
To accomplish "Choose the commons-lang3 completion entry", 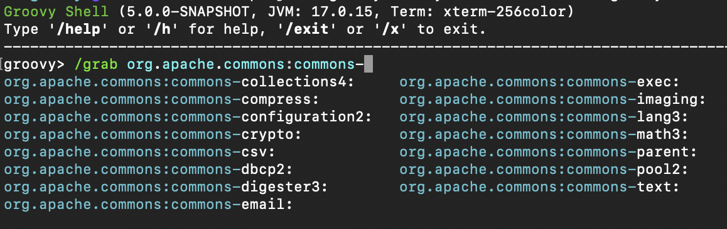I will 544,117.
